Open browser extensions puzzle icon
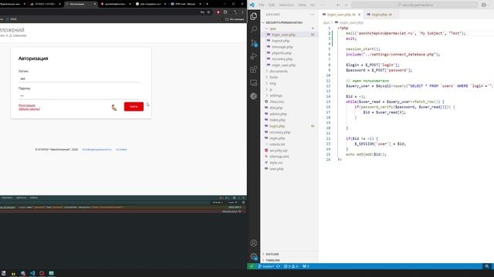The width and height of the screenshot is (494, 277). pos(225,12)
